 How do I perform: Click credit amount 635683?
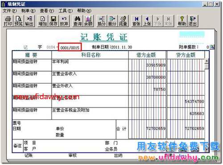click(x=197, y=114)
